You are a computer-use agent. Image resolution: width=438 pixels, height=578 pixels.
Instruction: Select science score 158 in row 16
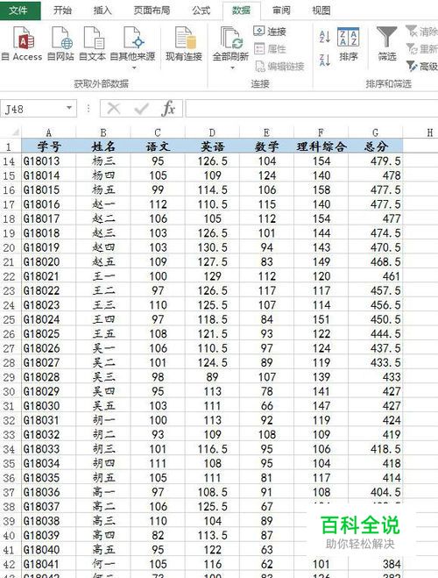coord(321,189)
